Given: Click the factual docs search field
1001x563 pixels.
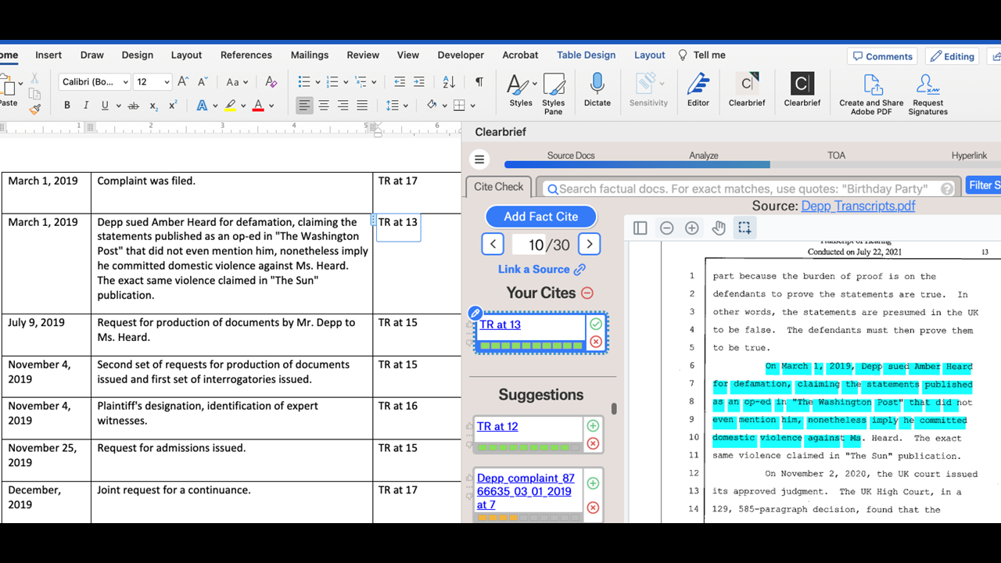Looking at the screenshot, I should pos(749,188).
